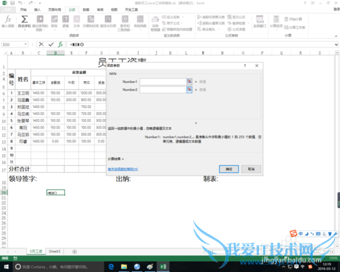This screenshot has width=340, height=272.
Task: Toggle the Sogou soft keyboard button
Action: 318,234
